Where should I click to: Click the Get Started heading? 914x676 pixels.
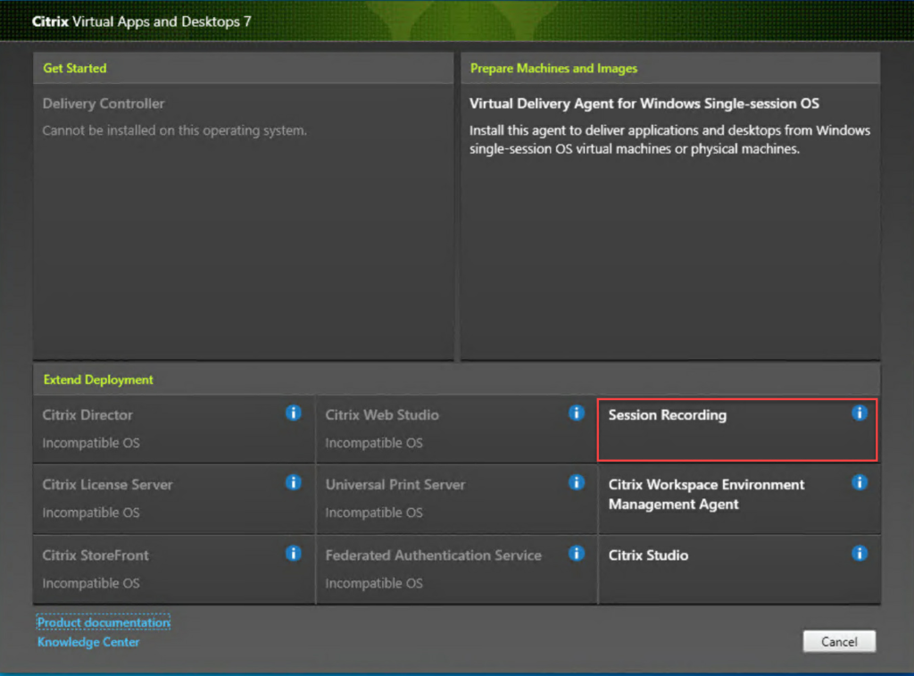point(75,68)
